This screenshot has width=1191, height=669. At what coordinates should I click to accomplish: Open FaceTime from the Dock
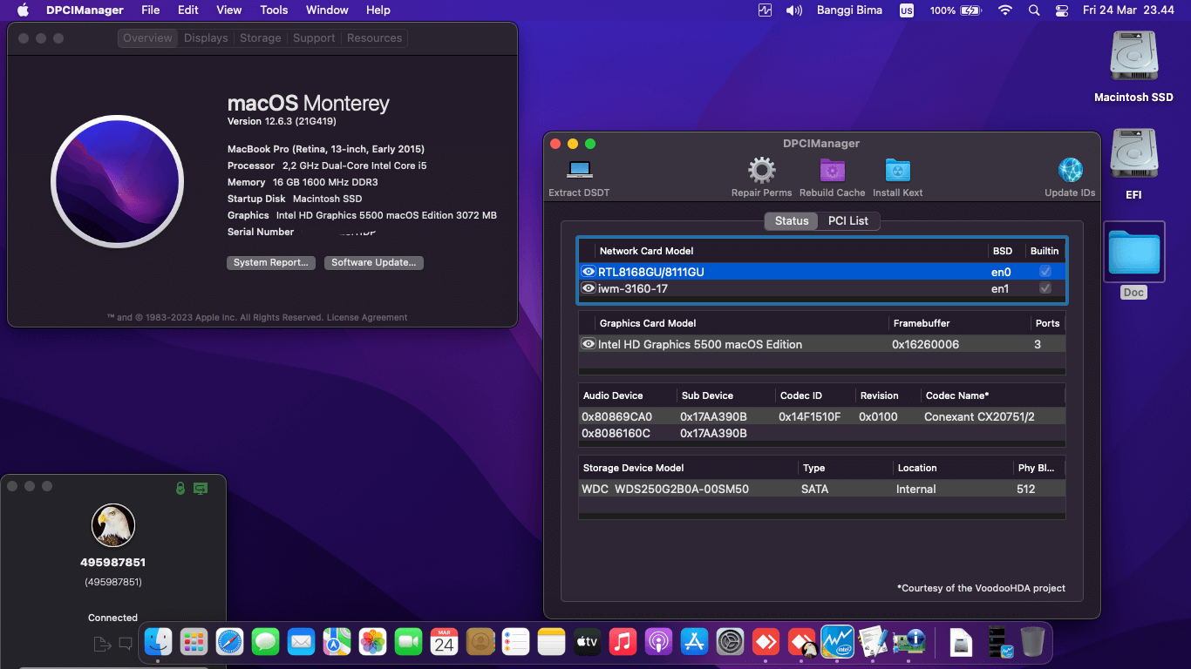click(x=408, y=643)
